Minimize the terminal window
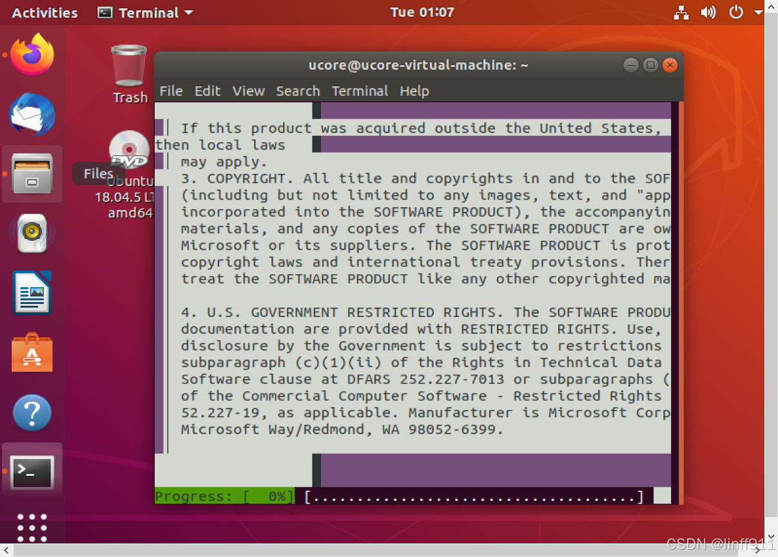 point(631,65)
